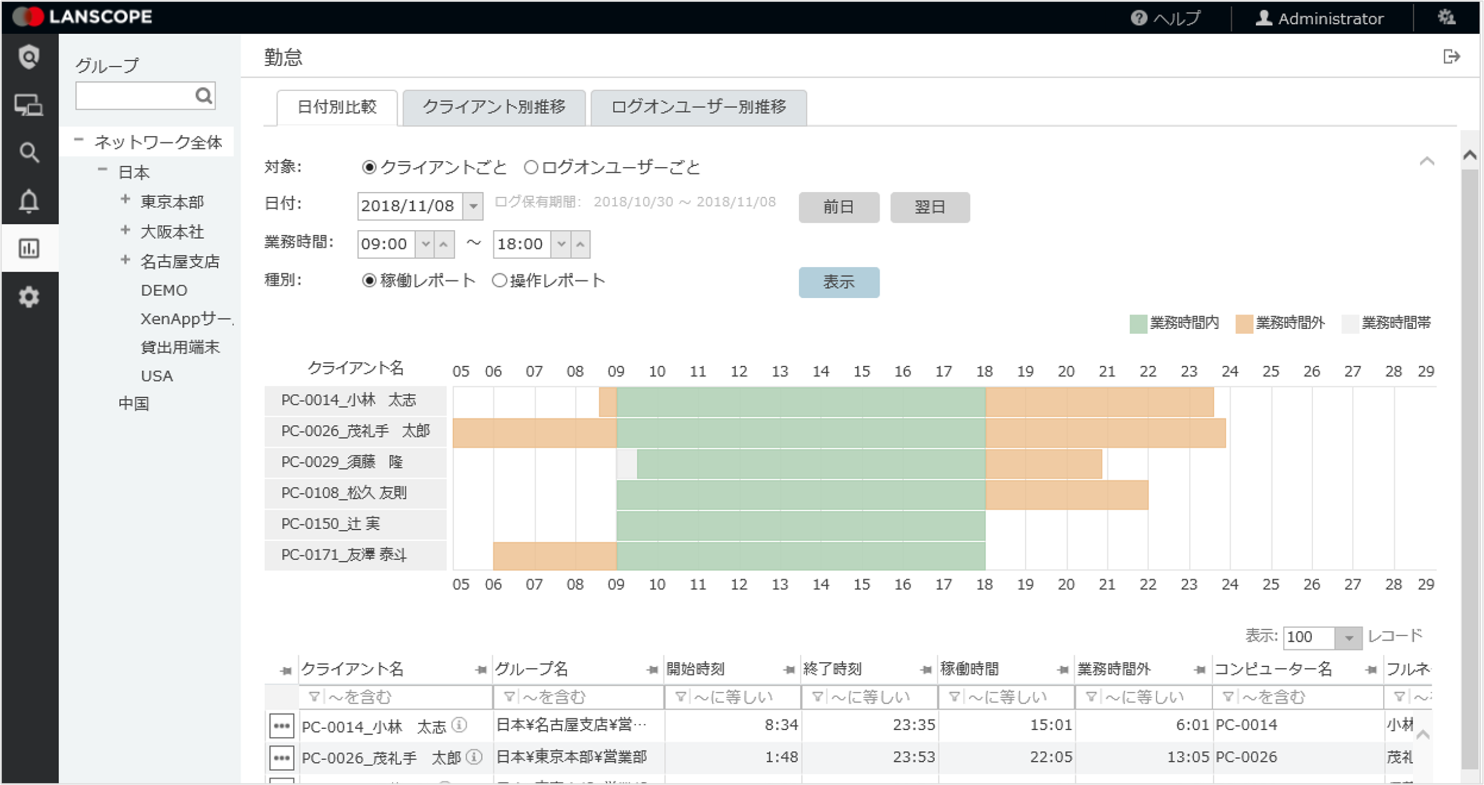Click the 表示 display button
1484x785 pixels.
pos(839,283)
